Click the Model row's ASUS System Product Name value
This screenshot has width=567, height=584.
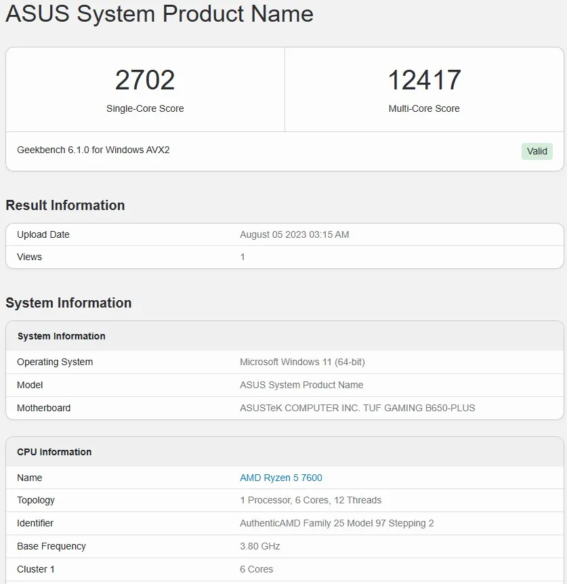pyautogui.click(x=301, y=385)
